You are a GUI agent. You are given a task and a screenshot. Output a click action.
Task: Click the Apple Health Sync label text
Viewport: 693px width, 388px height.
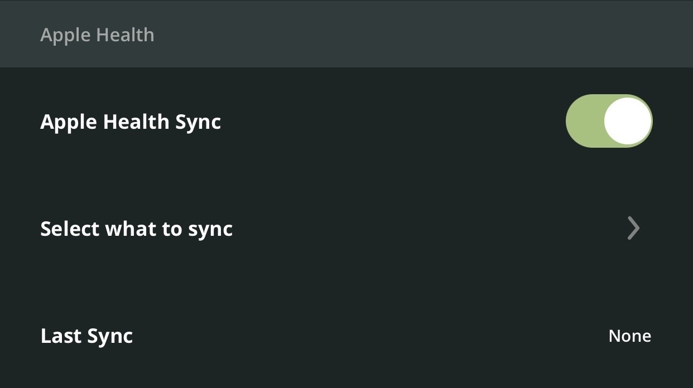(131, 122)
